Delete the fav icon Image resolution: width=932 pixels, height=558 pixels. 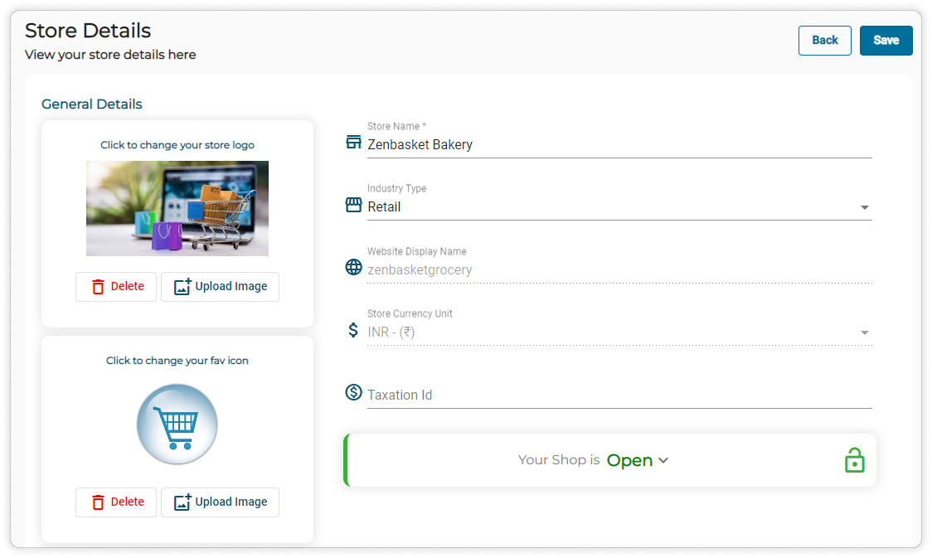tap(116, 502)
